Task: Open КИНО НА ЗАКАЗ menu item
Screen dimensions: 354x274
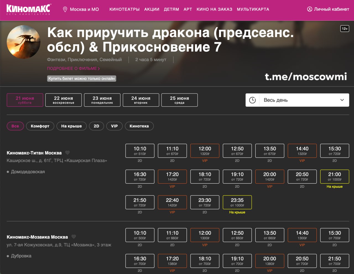Action: [214, 9]
